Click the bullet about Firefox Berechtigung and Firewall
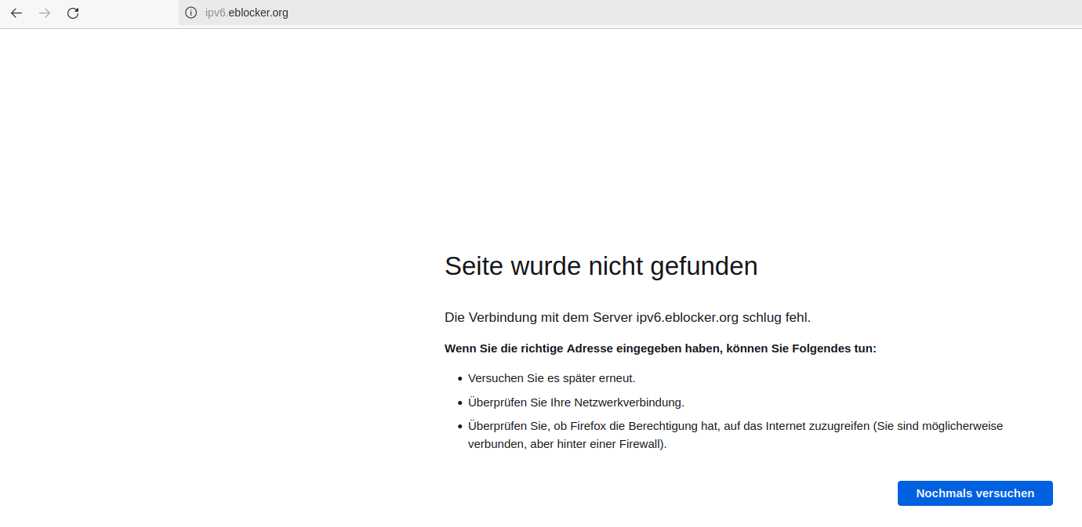Image resolution: width=1082 pixels, height=527 pixels. 735,435
